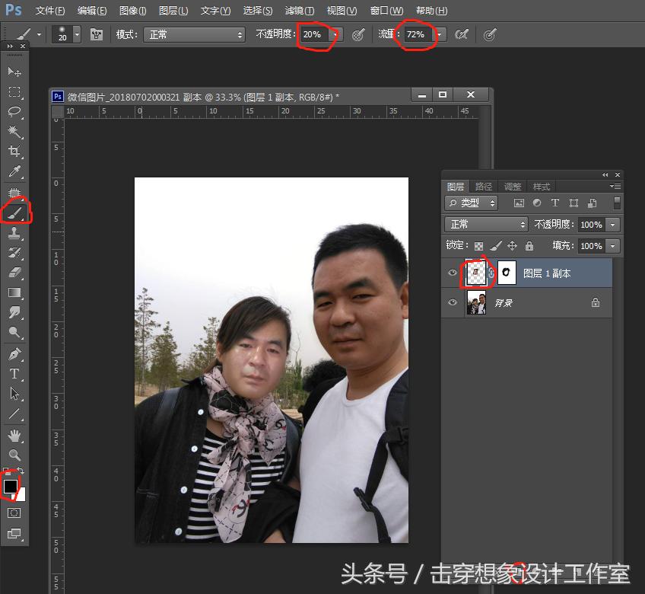Open the Layers panel flyout menu
The image size is (645, 594).
tap(617, 186)
